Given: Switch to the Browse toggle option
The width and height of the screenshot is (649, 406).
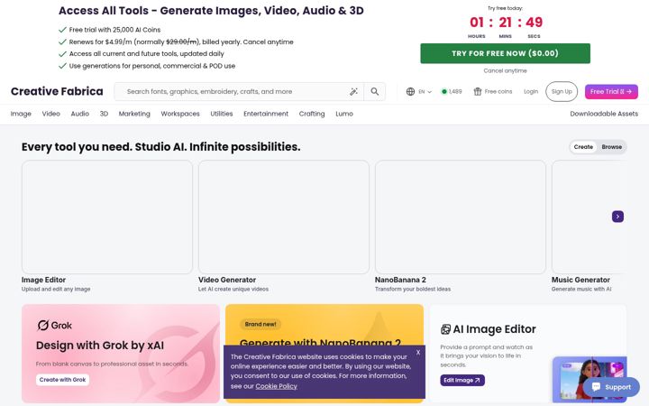Looking at the screenshot, I should [x=611, y=147].
